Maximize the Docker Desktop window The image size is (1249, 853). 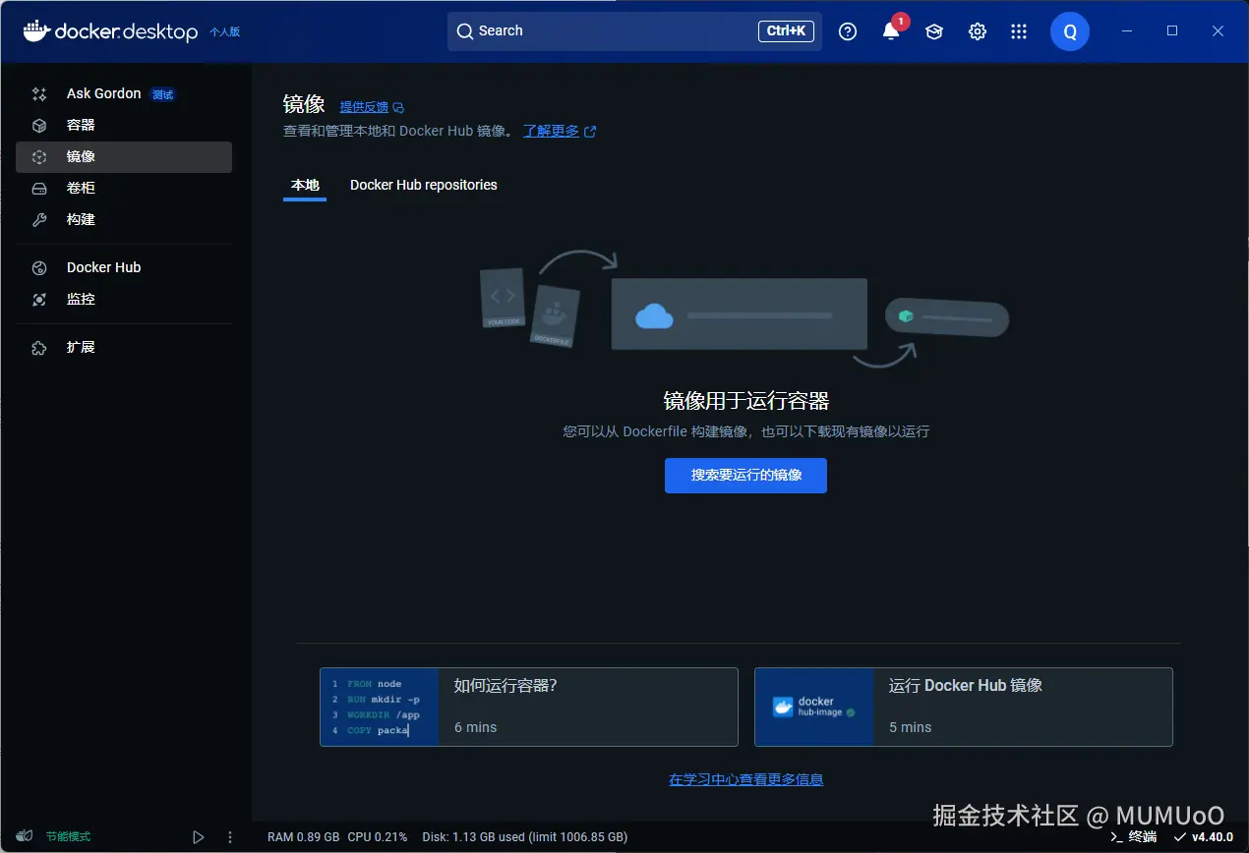point(1172,31)
